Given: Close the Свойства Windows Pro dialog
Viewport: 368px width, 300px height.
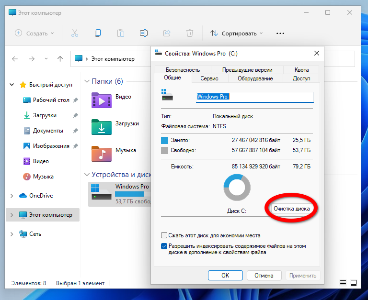Looking at the screenshot, I should [317, 53].
